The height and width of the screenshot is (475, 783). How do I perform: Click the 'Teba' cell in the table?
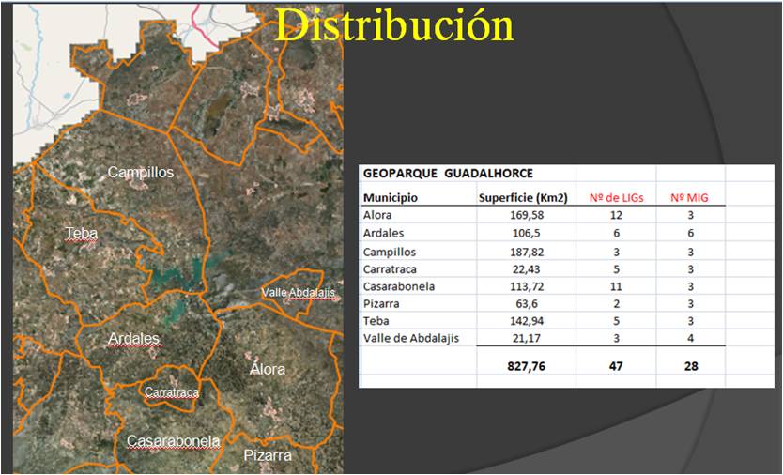(x=376, y=321)
